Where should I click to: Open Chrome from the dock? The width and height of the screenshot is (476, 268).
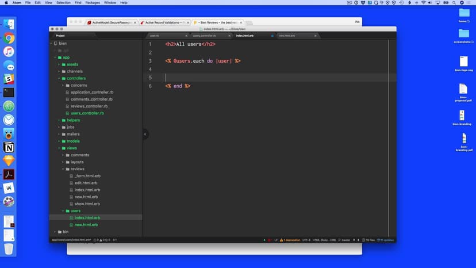pyautogui.click(x=9, y=39)
